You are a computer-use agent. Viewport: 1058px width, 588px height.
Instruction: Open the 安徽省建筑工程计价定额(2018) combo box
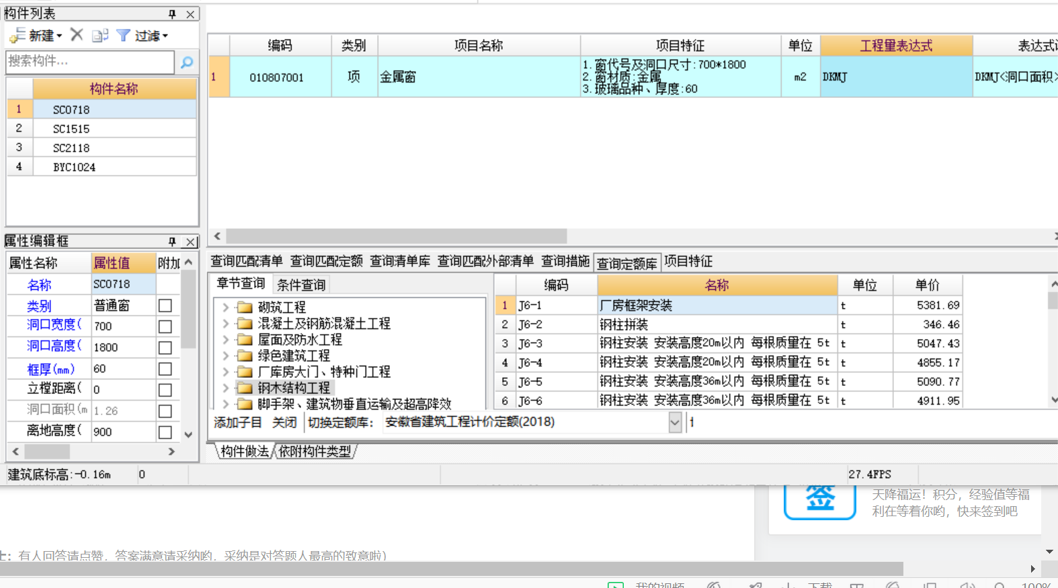coord(676,422)
